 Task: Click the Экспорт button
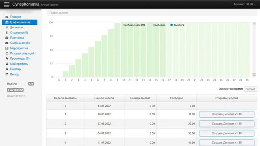(x=250, y=89)
